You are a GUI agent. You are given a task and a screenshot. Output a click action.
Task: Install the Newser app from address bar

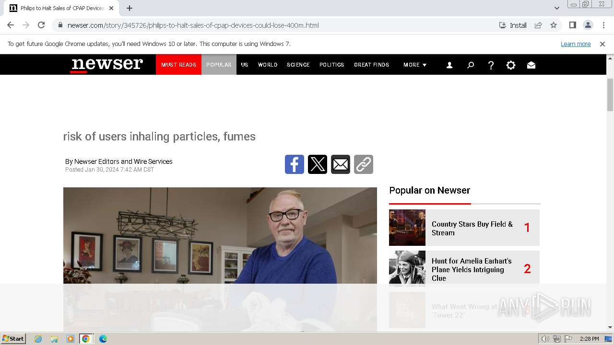click(x=513, y=25)
